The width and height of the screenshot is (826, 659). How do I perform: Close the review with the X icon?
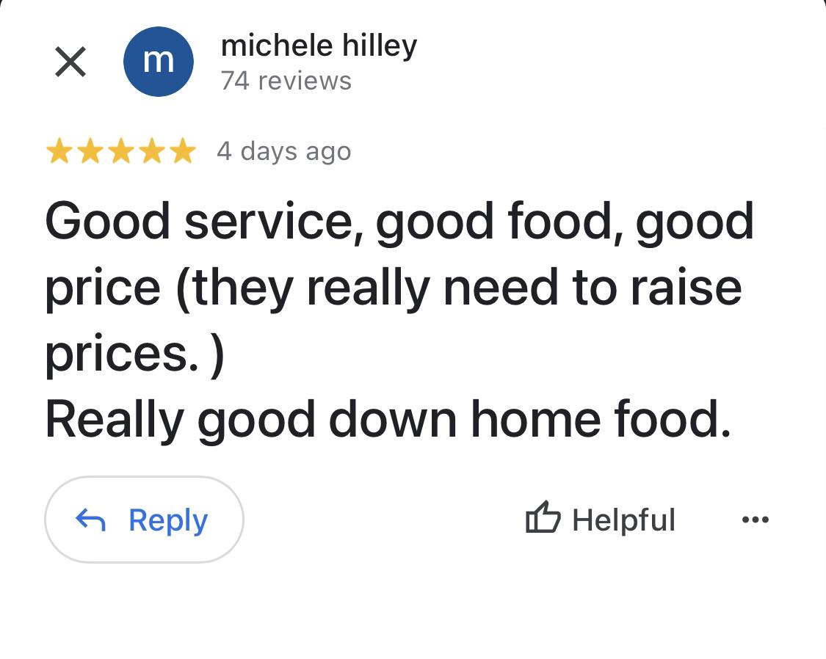[x=70, y=62]
